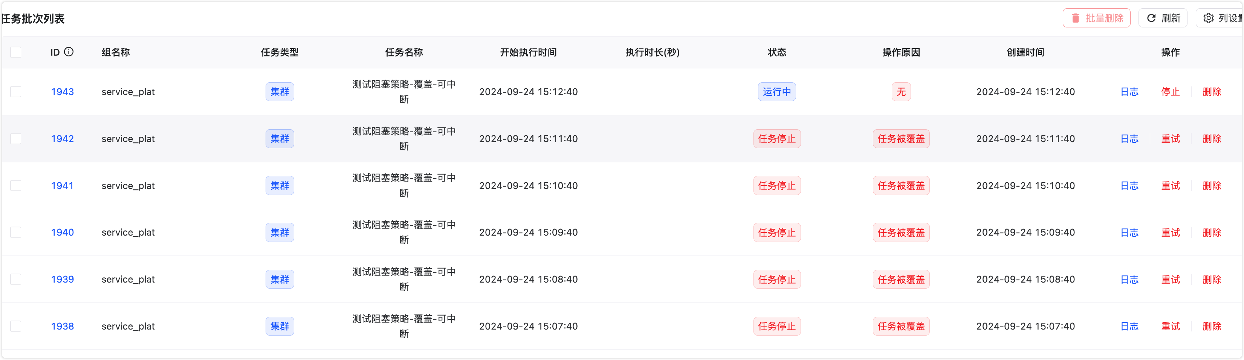
Task: Open column settings gear icon
Action: coord(1208,18)
